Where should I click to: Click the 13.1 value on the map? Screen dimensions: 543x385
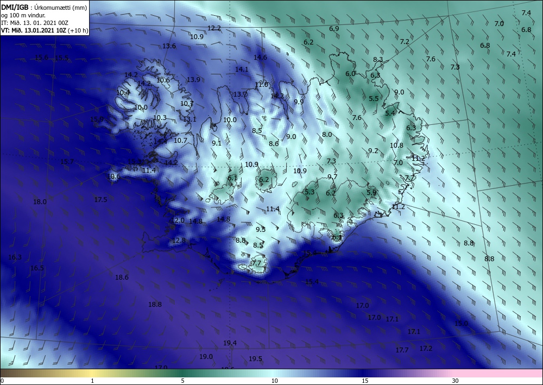[x=190, y=119]
